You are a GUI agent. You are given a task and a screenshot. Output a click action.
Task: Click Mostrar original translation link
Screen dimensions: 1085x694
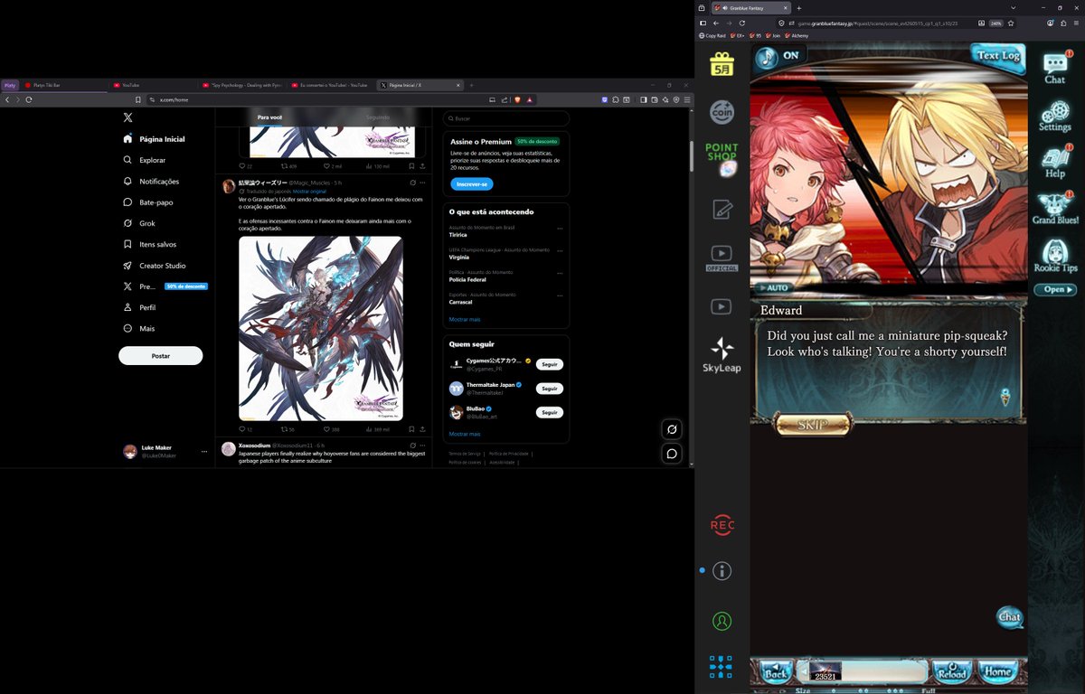(309, 192)
